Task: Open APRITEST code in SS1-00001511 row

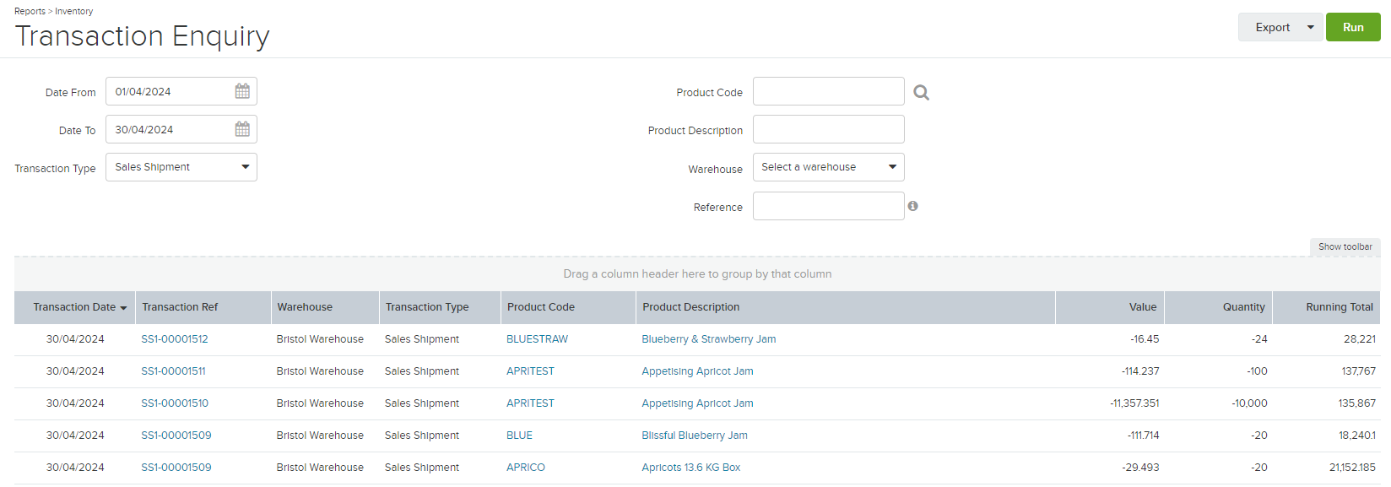Action: (x=530, y=371)
